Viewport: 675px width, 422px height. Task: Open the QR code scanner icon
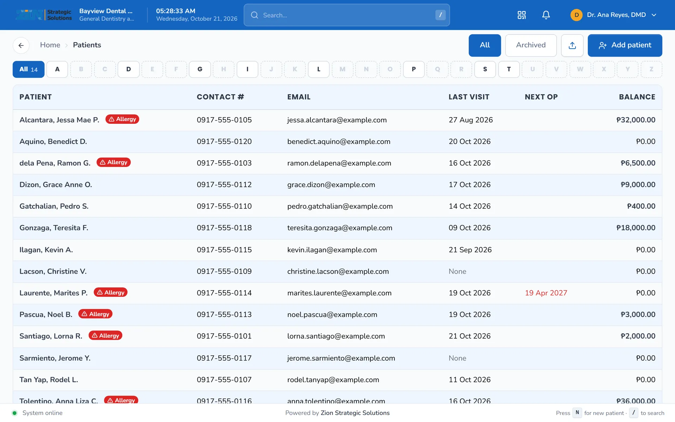521,15
